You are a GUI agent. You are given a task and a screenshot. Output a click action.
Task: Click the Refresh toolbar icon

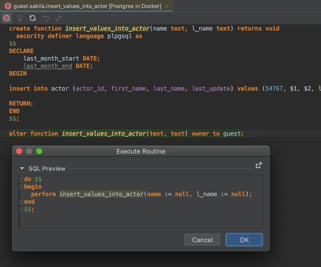pyautogui.click(x=33, y=18)
